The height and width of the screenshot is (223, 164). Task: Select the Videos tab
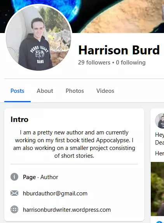click(105, 91)
